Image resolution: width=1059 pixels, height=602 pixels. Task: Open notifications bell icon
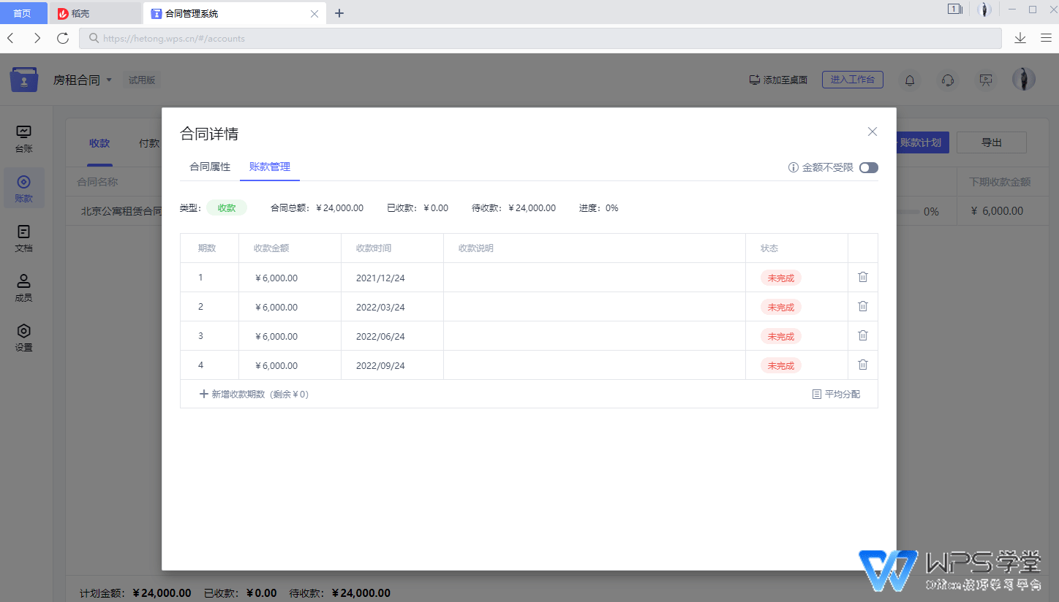(910, 80)
